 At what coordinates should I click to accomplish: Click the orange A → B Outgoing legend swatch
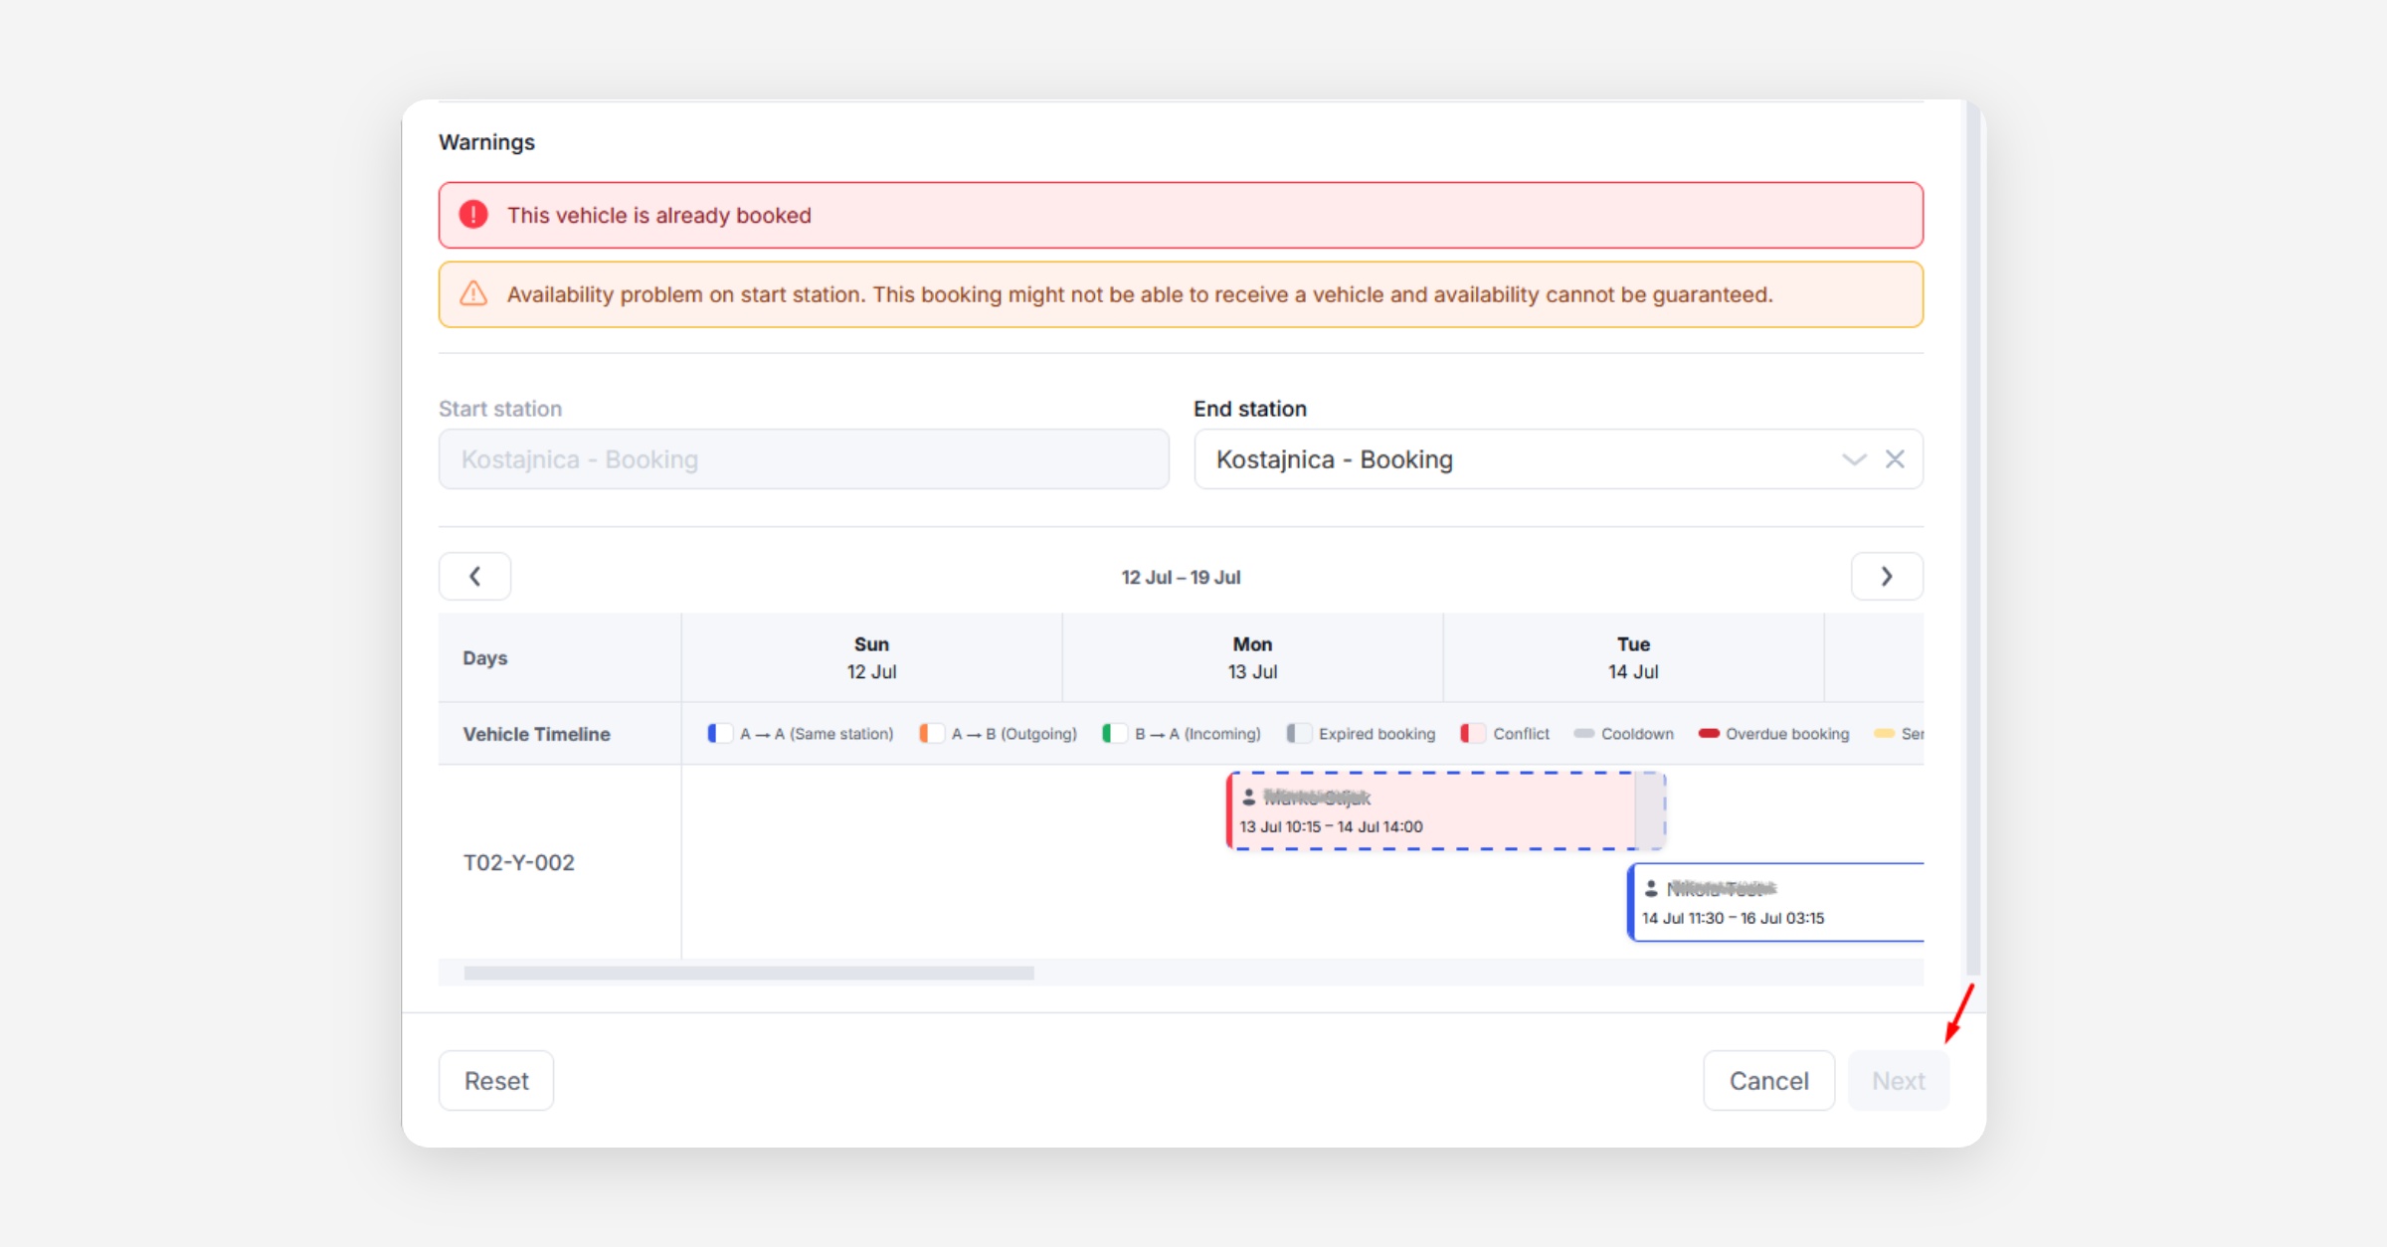[931, 734]
